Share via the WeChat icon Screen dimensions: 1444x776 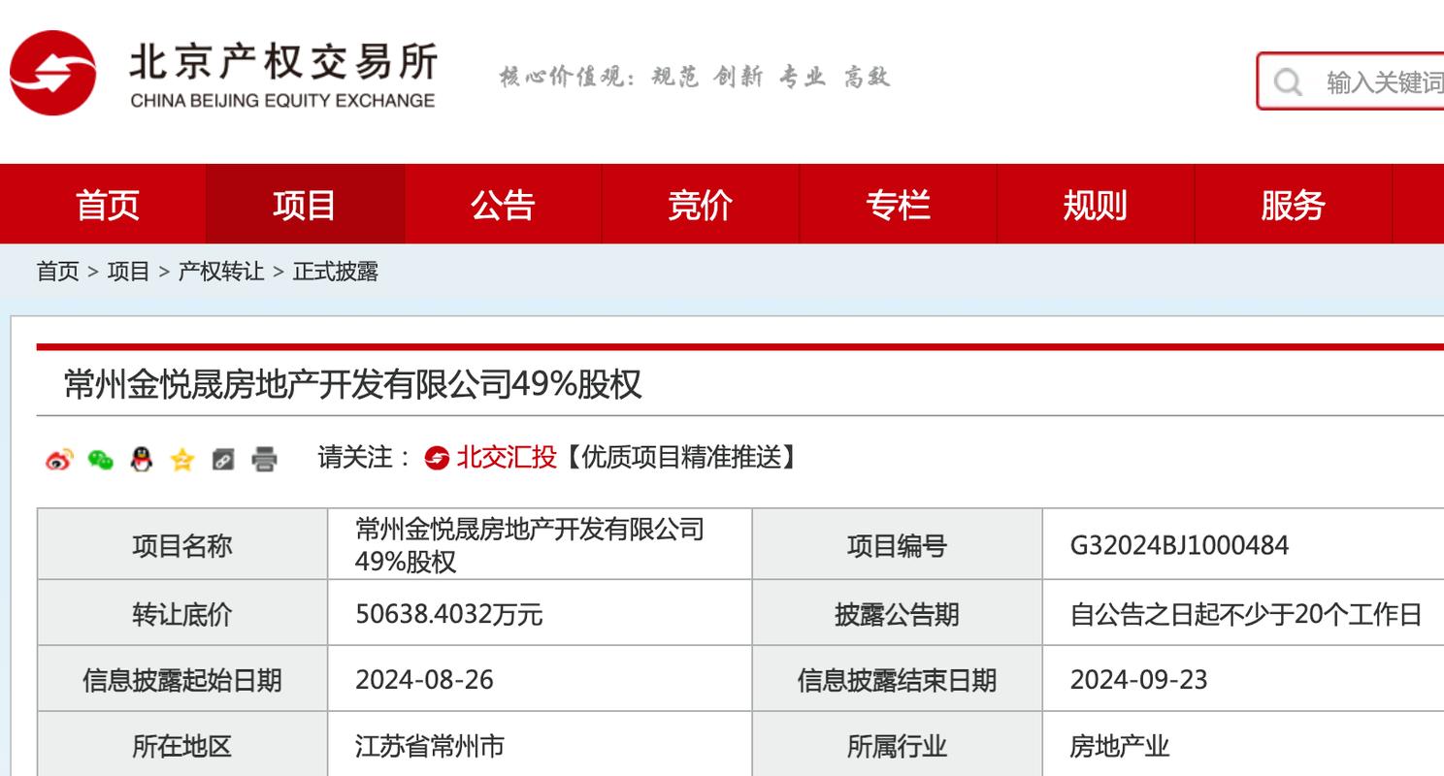[x=100, y=459]
